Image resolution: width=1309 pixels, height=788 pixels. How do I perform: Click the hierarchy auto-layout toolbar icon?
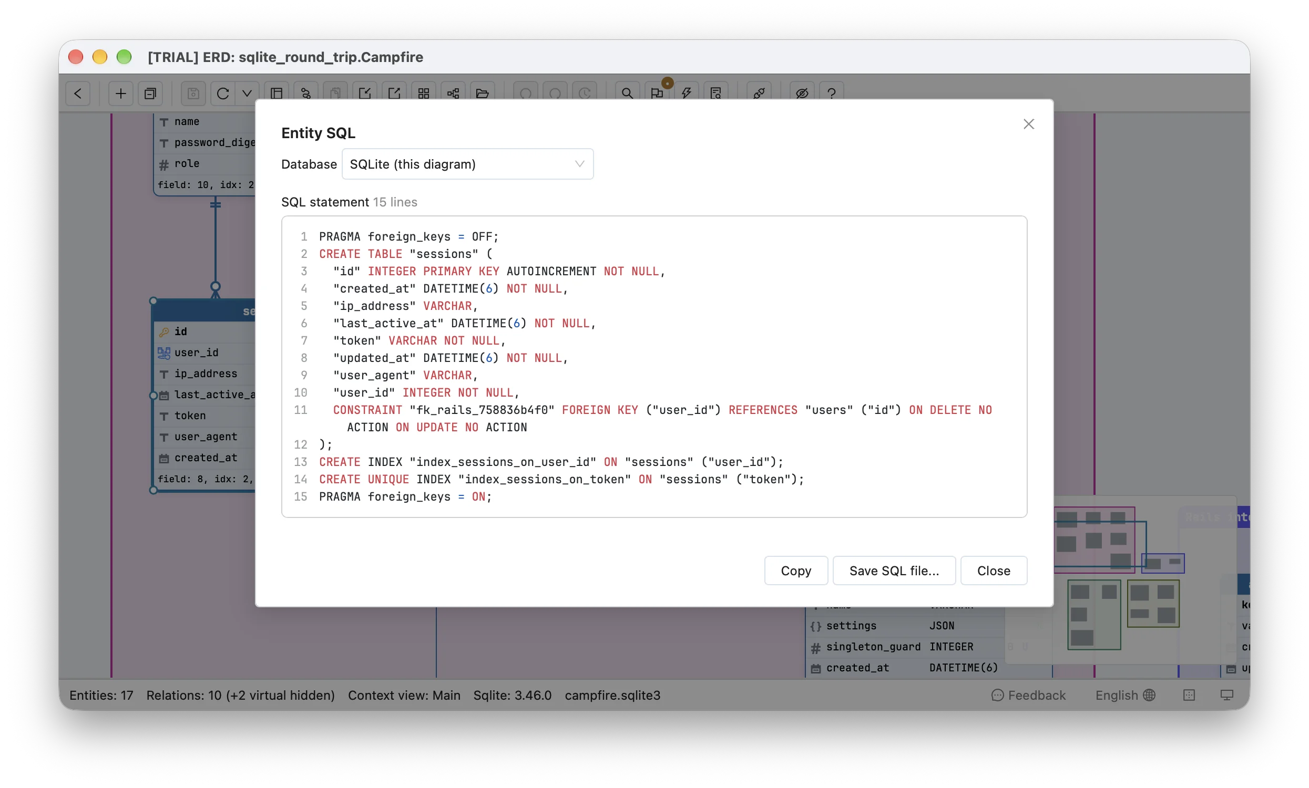click(453, 94)
